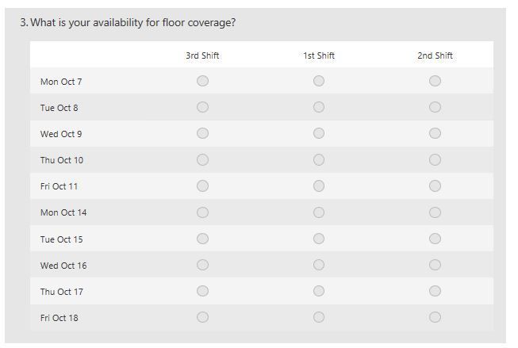Mark 2nd Shift for Fri Oct 11
This screenshot has width=518, height=348.
pyautogui.click(x=435, y=185)
